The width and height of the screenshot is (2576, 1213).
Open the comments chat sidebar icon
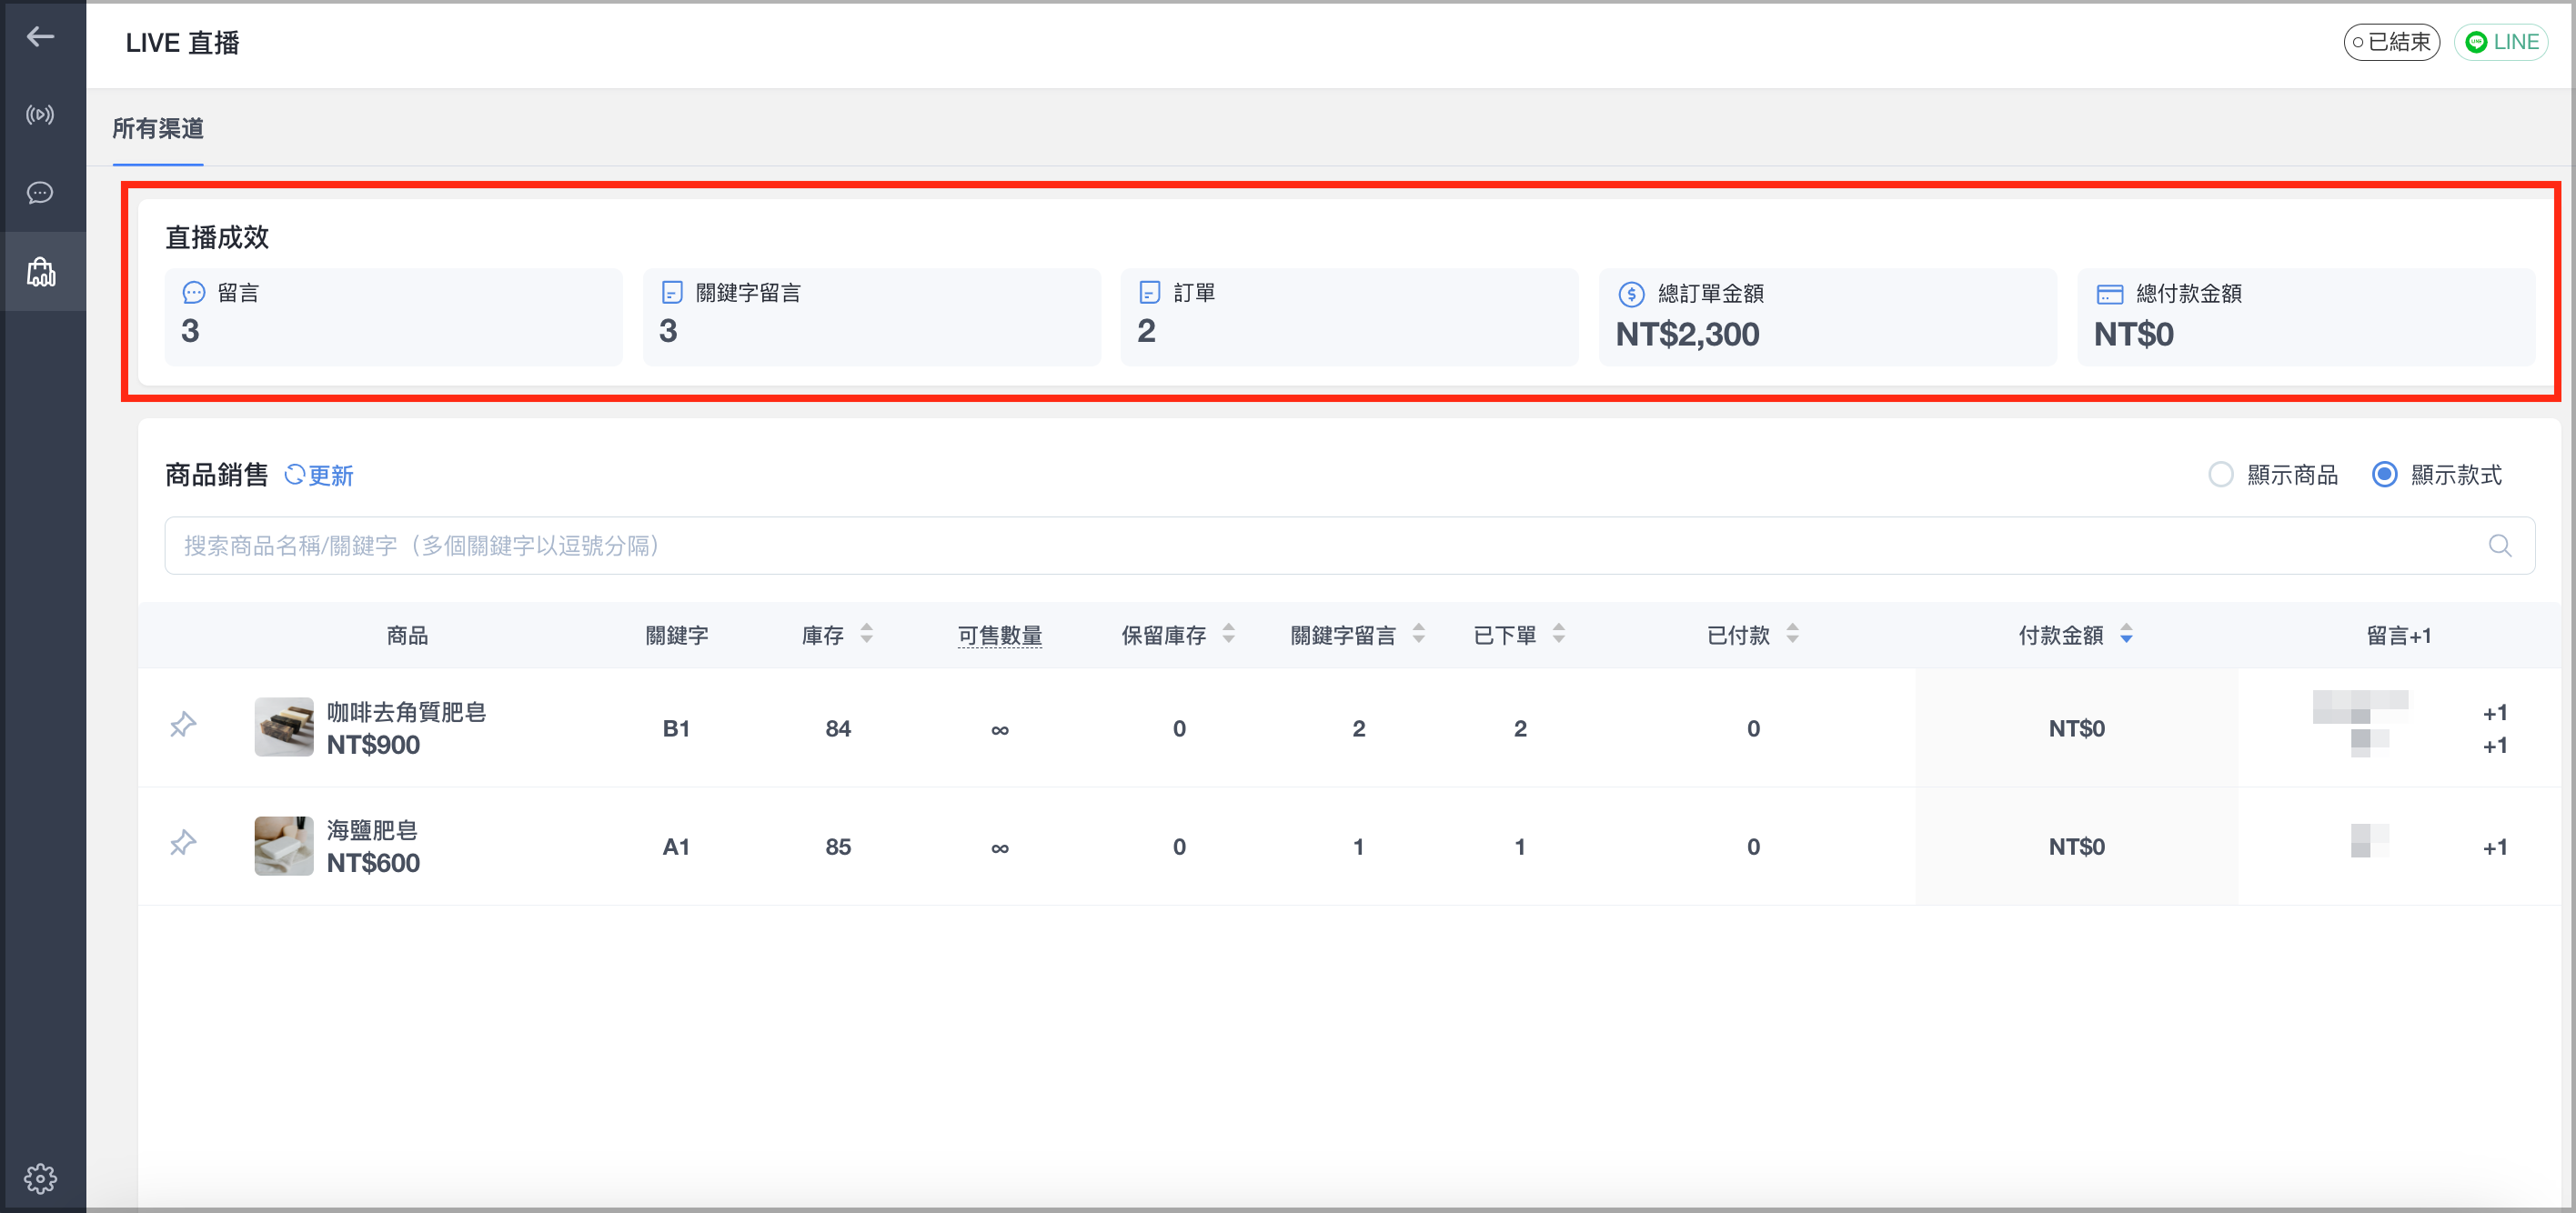tap(40, 193)
